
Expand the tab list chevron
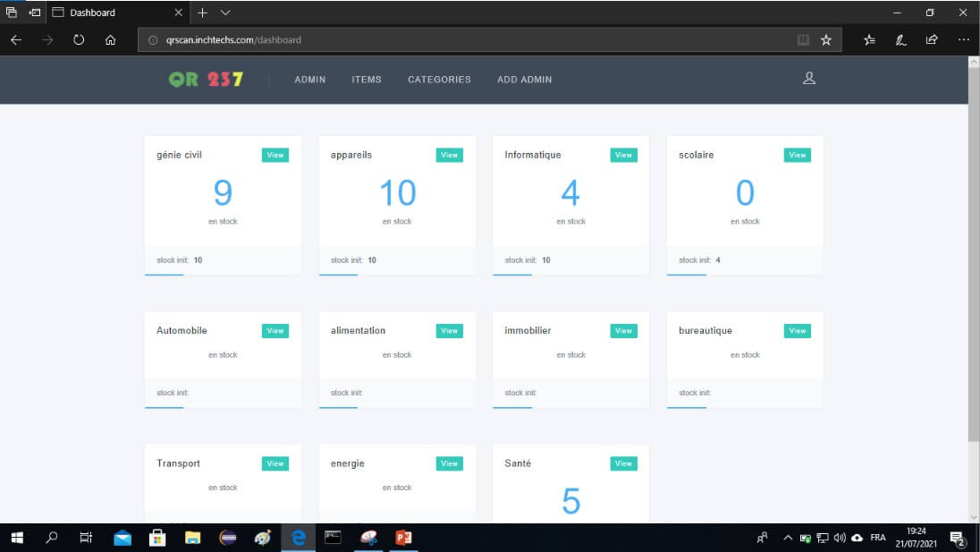tap(225, 13)
